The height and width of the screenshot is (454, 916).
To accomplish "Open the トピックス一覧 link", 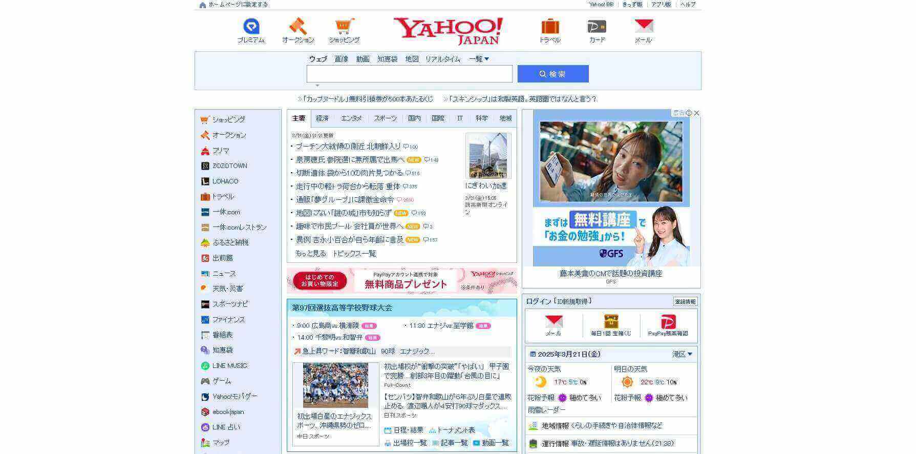I will 354,254.
